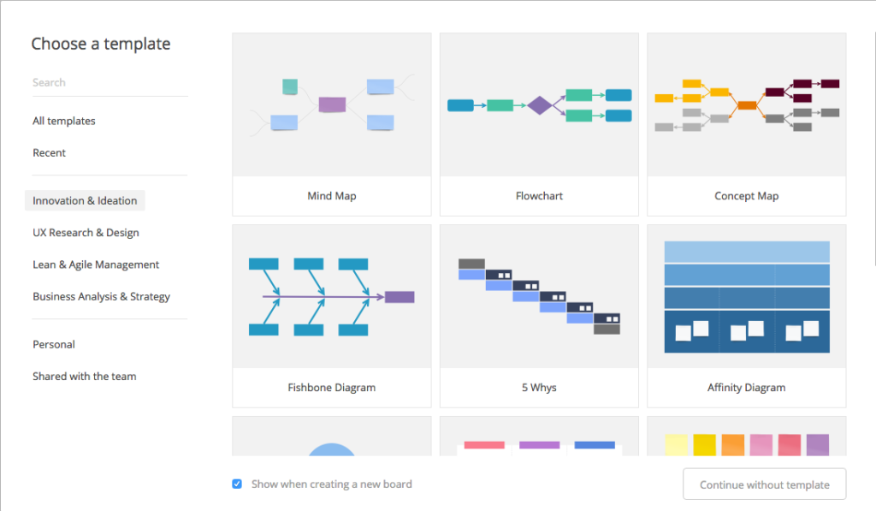Click the partially visible blue circle template
Screen dimensions: 876x511
click(x=332, y=436)
